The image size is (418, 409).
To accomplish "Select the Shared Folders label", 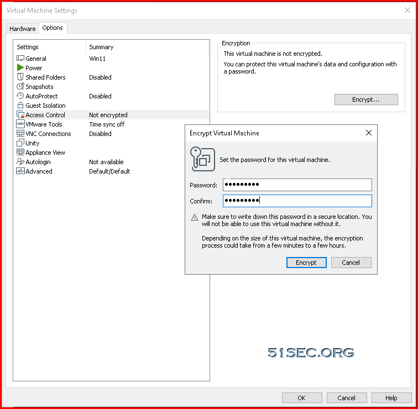I will [45, 77].
